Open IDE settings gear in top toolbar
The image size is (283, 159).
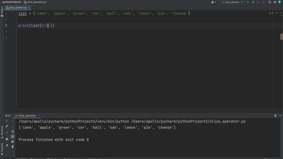275,2
